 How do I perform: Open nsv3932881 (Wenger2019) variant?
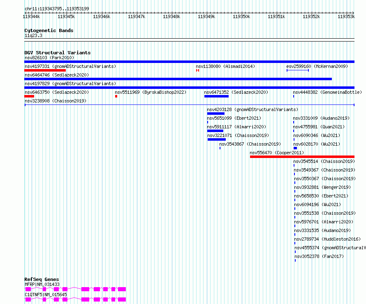(x=322, y=187)
